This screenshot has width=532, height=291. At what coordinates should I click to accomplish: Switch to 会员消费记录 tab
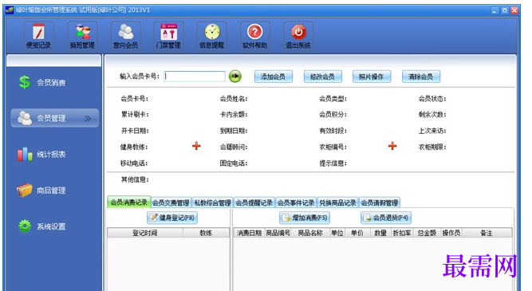click(129, 203)
